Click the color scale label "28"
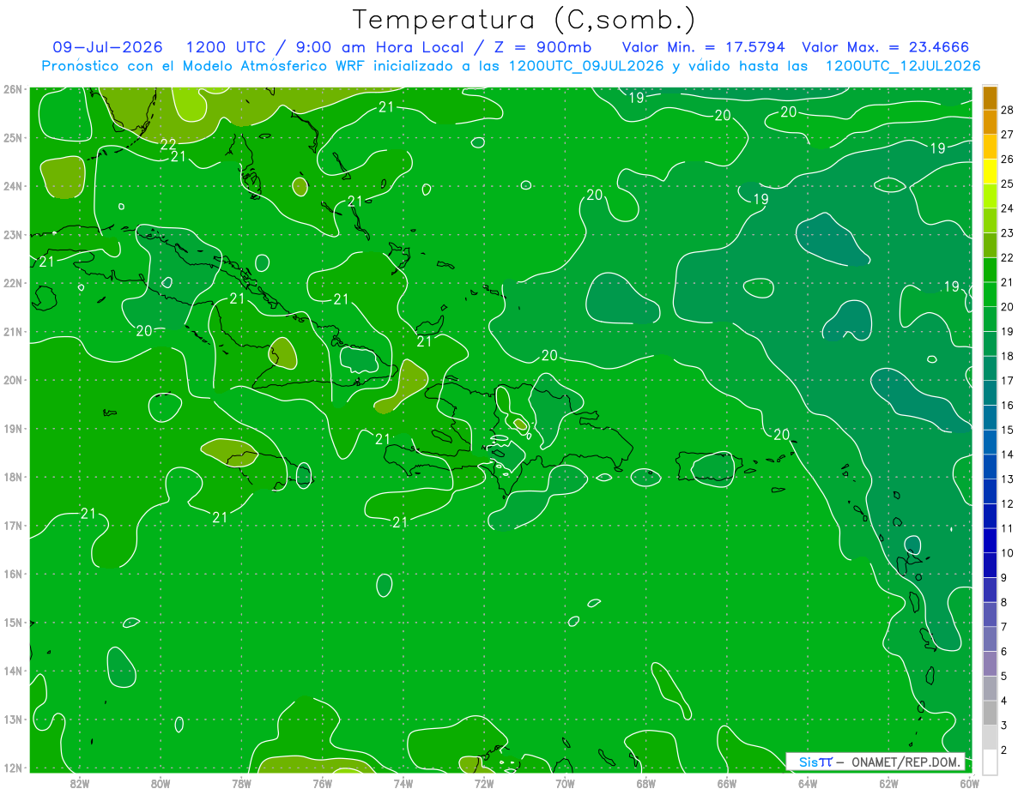The height and width of the screenshot is (795, 1030). tap(1007, 110)
